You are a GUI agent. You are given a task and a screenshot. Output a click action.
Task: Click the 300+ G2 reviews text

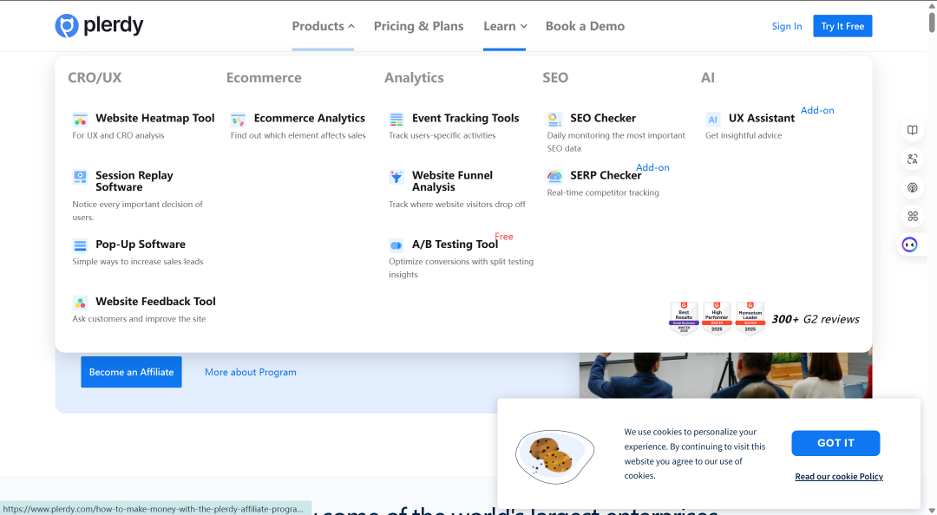click(815, 319)
